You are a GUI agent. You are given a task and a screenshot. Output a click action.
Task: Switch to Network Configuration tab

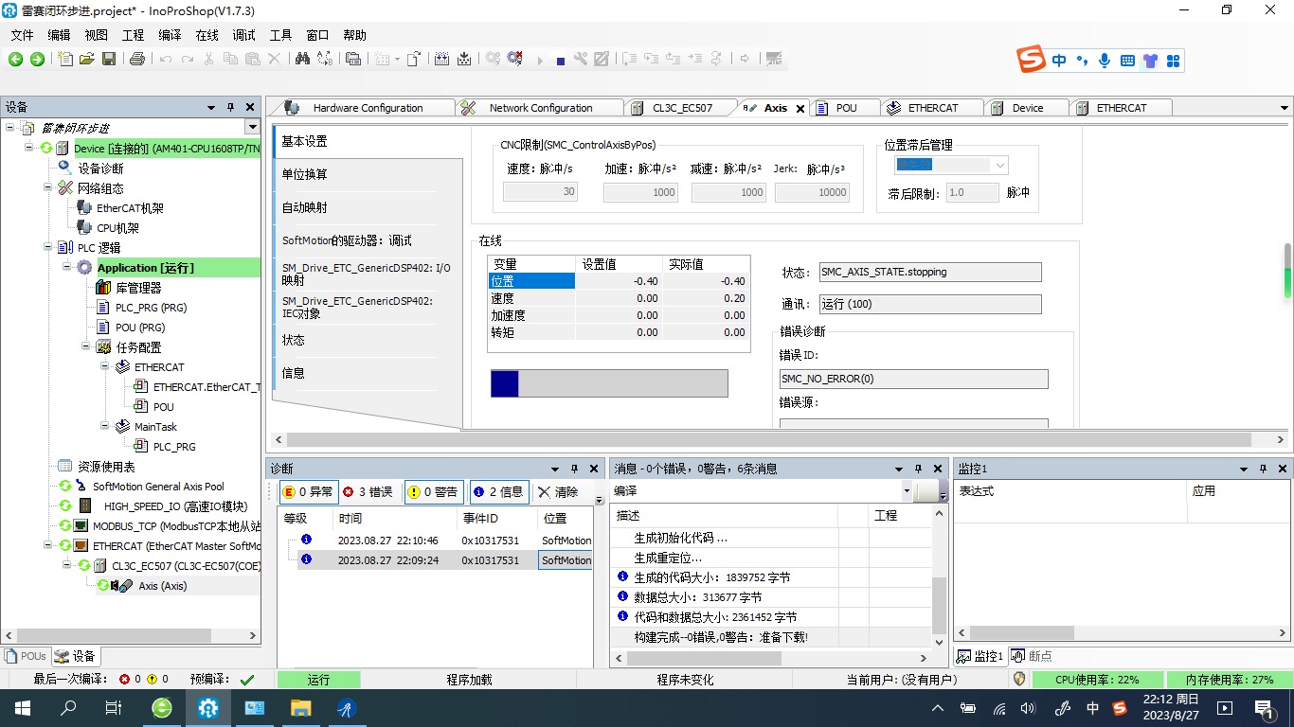tap(540, 108)
